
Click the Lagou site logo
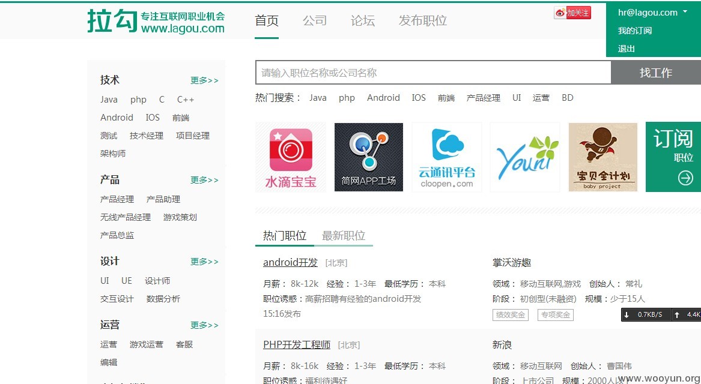(x=156, y=21)
